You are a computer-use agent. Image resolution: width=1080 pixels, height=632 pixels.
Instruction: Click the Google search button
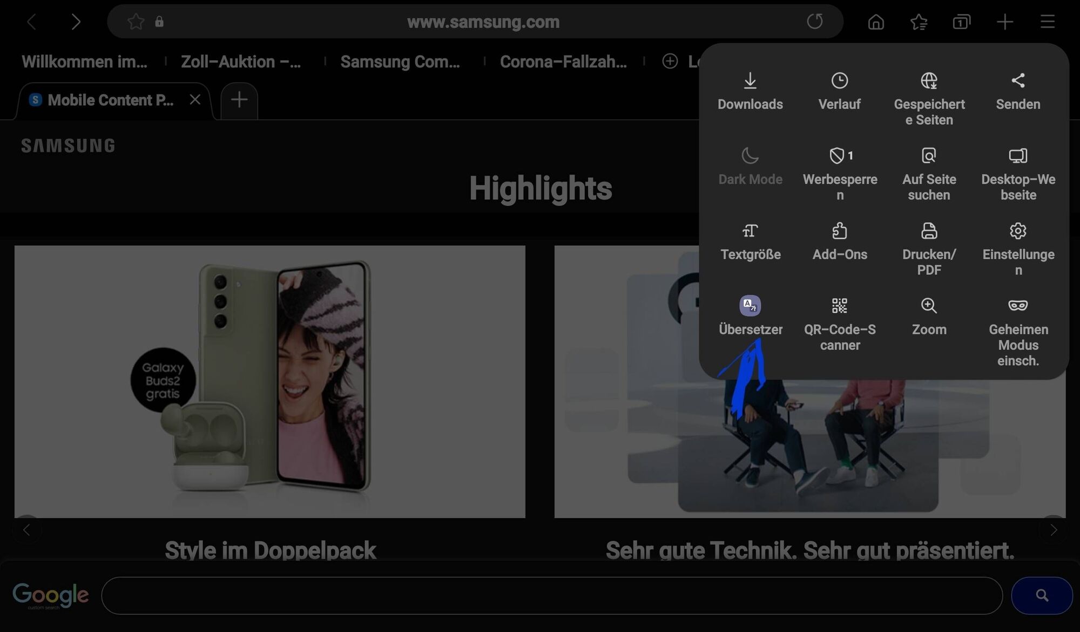coord(1041,595)
